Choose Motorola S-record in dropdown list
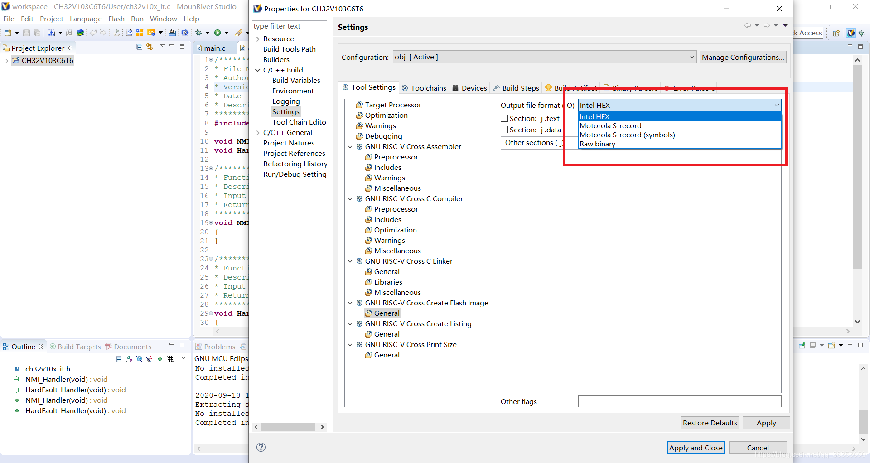Viewport: 870px width, 463px height. pos(680,126)
